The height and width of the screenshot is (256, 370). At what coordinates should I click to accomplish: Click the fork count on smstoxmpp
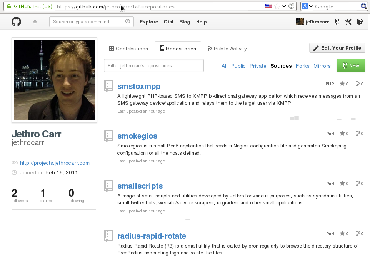(360, 84)
